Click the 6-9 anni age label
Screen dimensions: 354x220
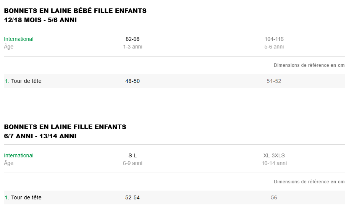(x=133, y=163)
